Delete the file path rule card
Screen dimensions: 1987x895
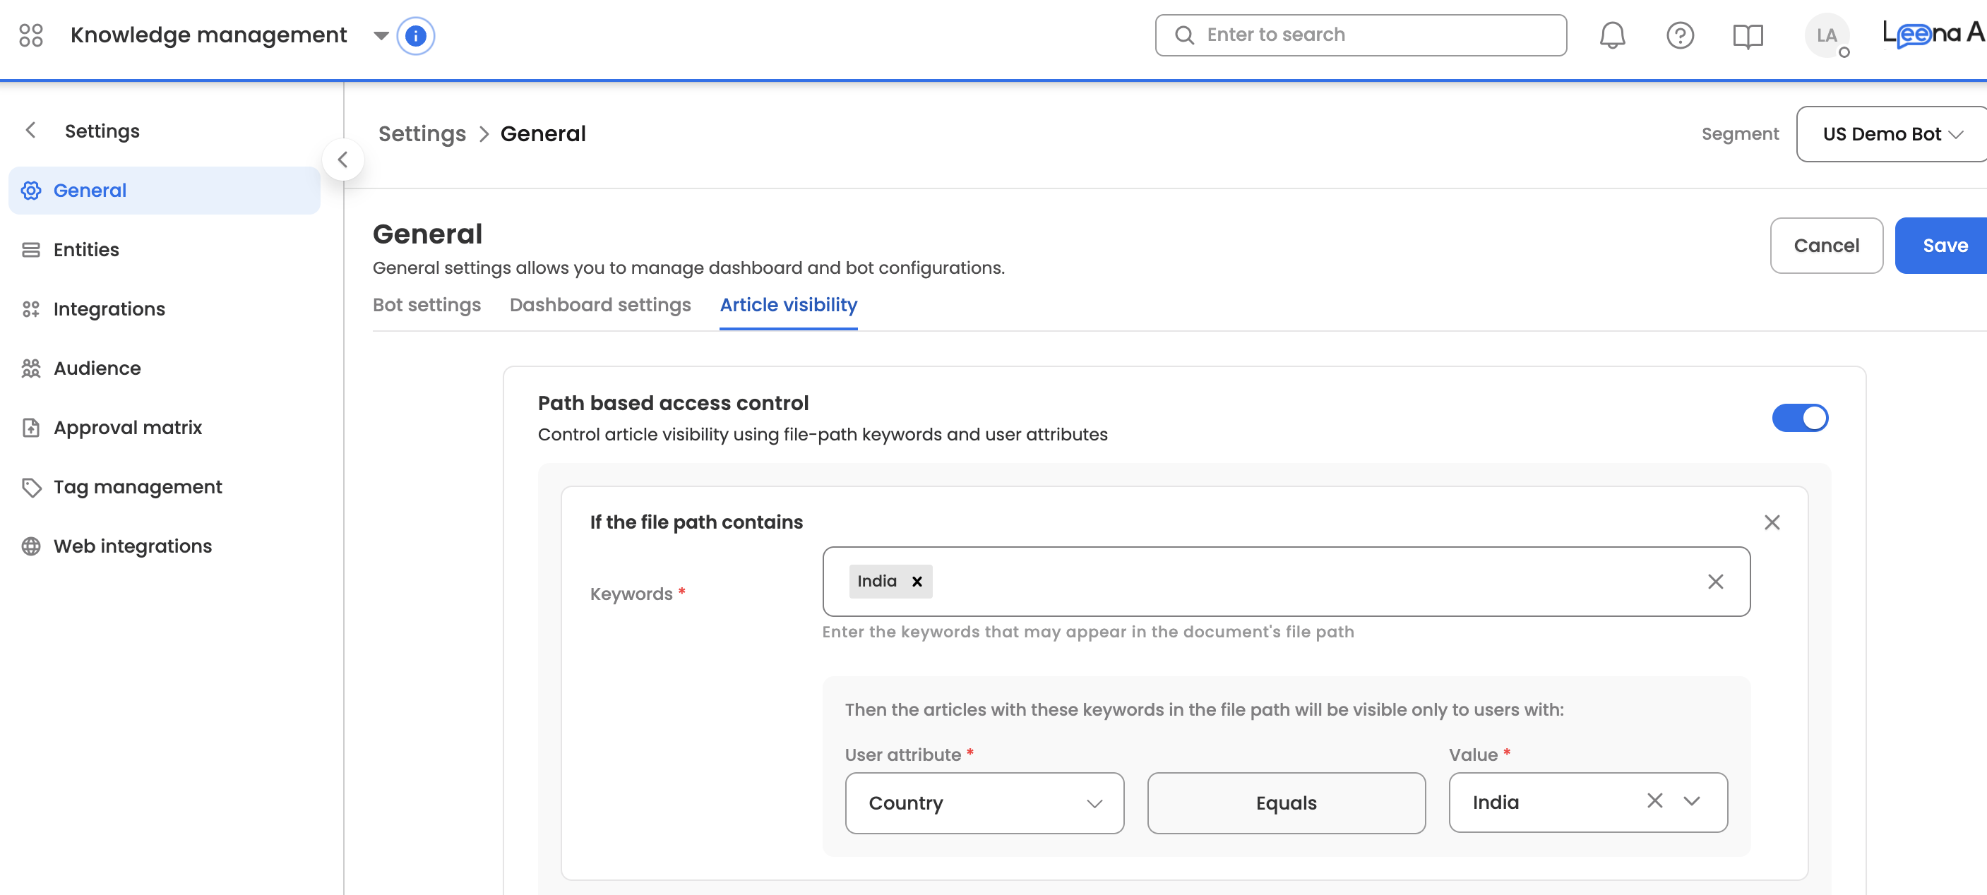coord(1772,522)
